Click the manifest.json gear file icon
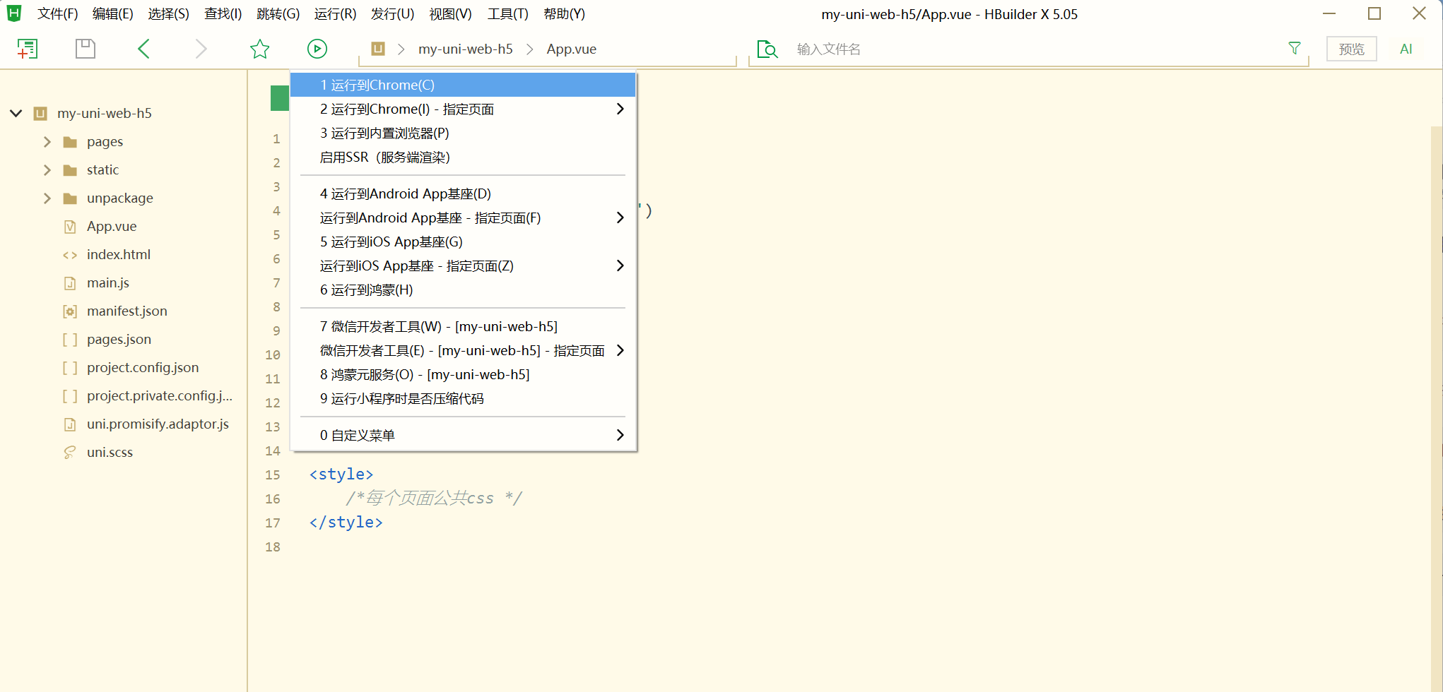Image resolution: width=1443 pixels, height=692 pixels. (70, 311)
